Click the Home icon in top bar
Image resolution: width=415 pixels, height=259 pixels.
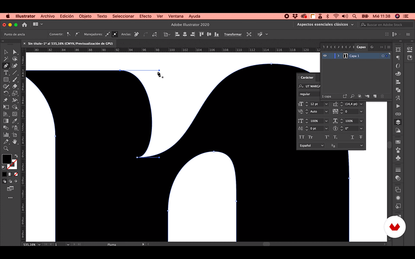pyautogui.click(x=24, y=24)
